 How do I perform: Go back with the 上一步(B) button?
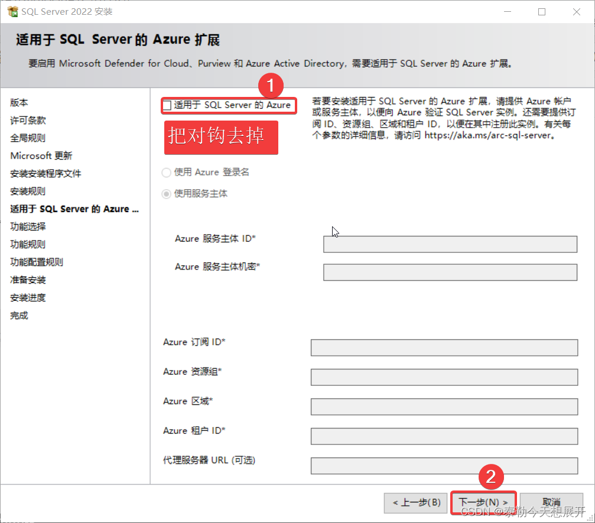click(415, 503)
